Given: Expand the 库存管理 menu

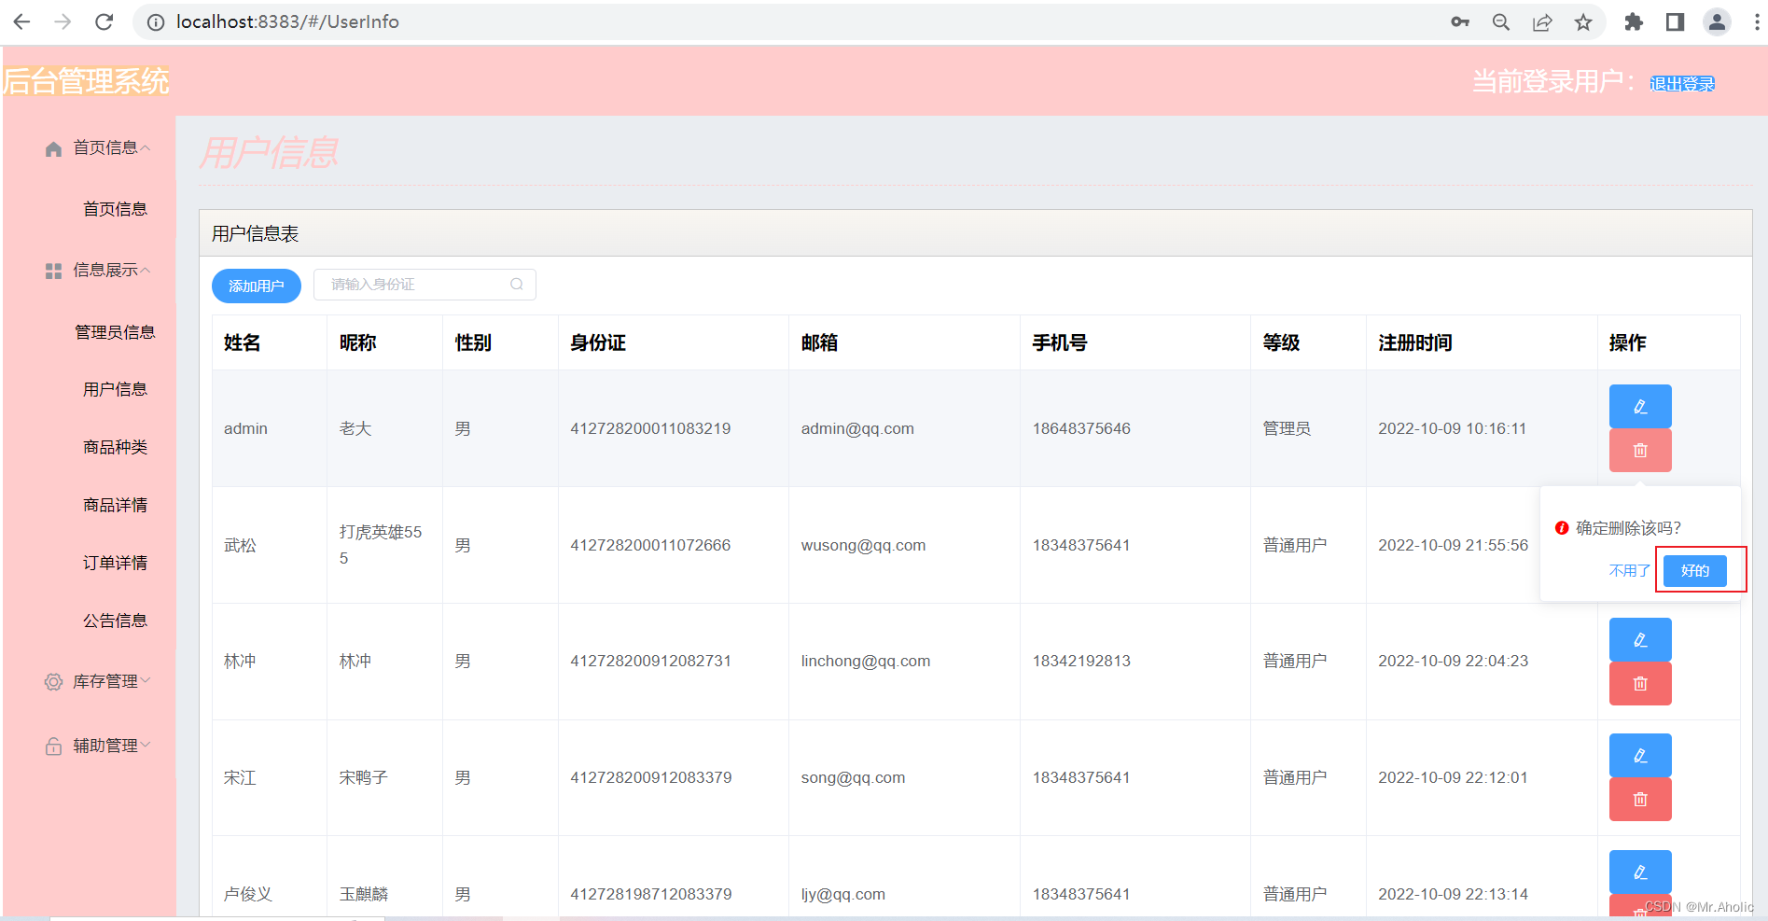Looking at the screenshot, I should 107,681.
